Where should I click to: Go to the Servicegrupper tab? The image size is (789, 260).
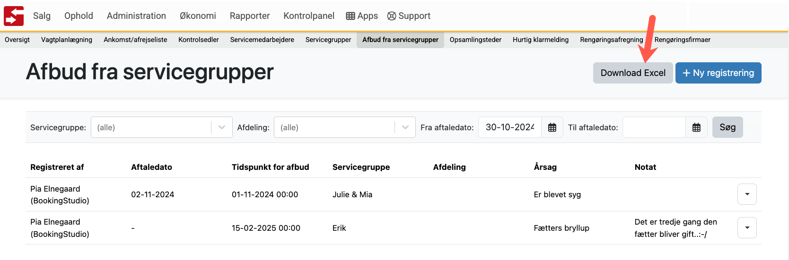(x=328, y=40)
